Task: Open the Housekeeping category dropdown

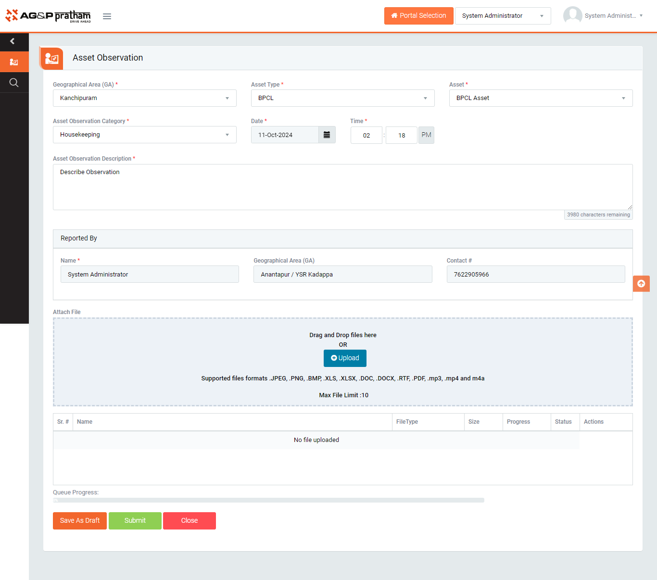Action: (144, 135)
